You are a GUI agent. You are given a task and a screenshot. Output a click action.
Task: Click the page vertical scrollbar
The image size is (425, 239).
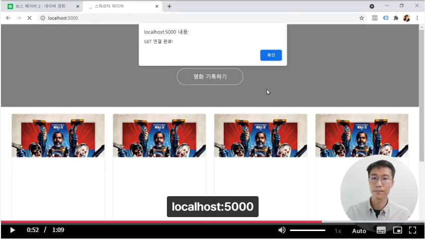tap(422, 95)
